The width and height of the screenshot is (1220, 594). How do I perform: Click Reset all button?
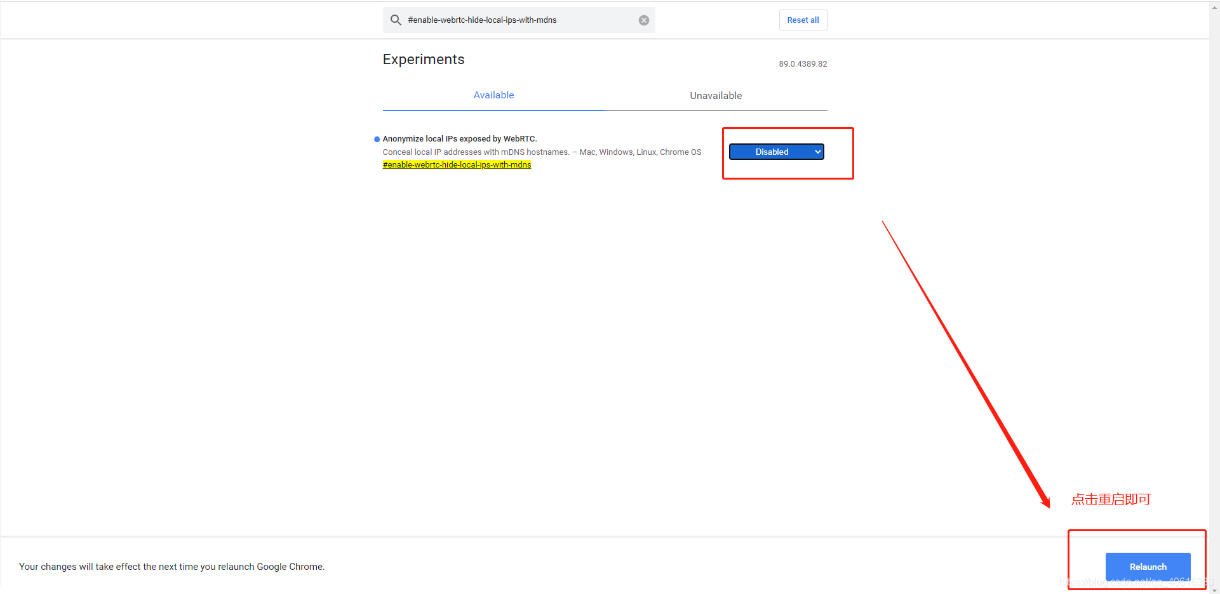tap(803, 20)
